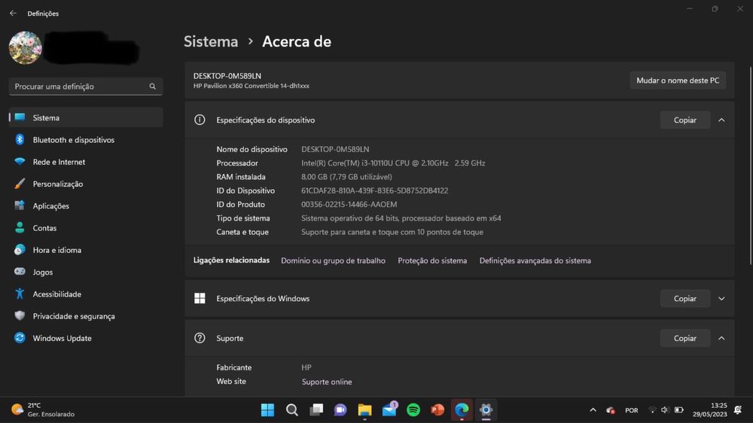Open Windows Update settings
This screenshot has height=423, width=753.
pos(86,339)
